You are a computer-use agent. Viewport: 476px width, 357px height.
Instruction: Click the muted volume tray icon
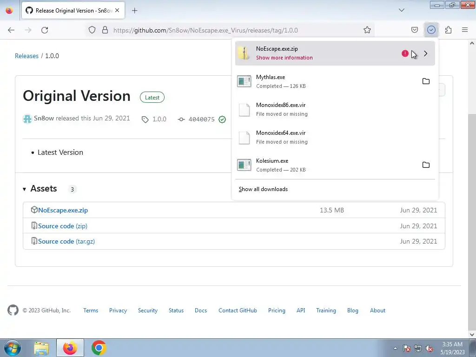tap(429, 348)
